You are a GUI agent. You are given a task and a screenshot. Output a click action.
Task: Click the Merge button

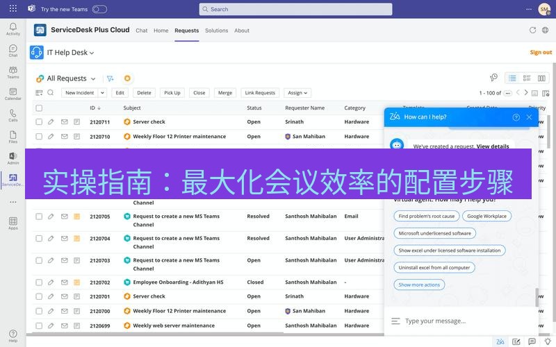click(x=225, y=93)
